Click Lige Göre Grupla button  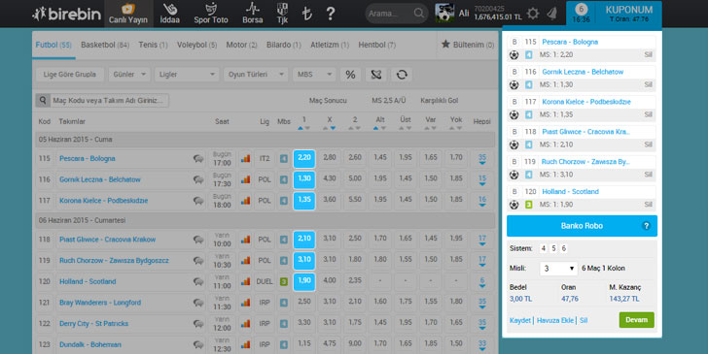70,75
